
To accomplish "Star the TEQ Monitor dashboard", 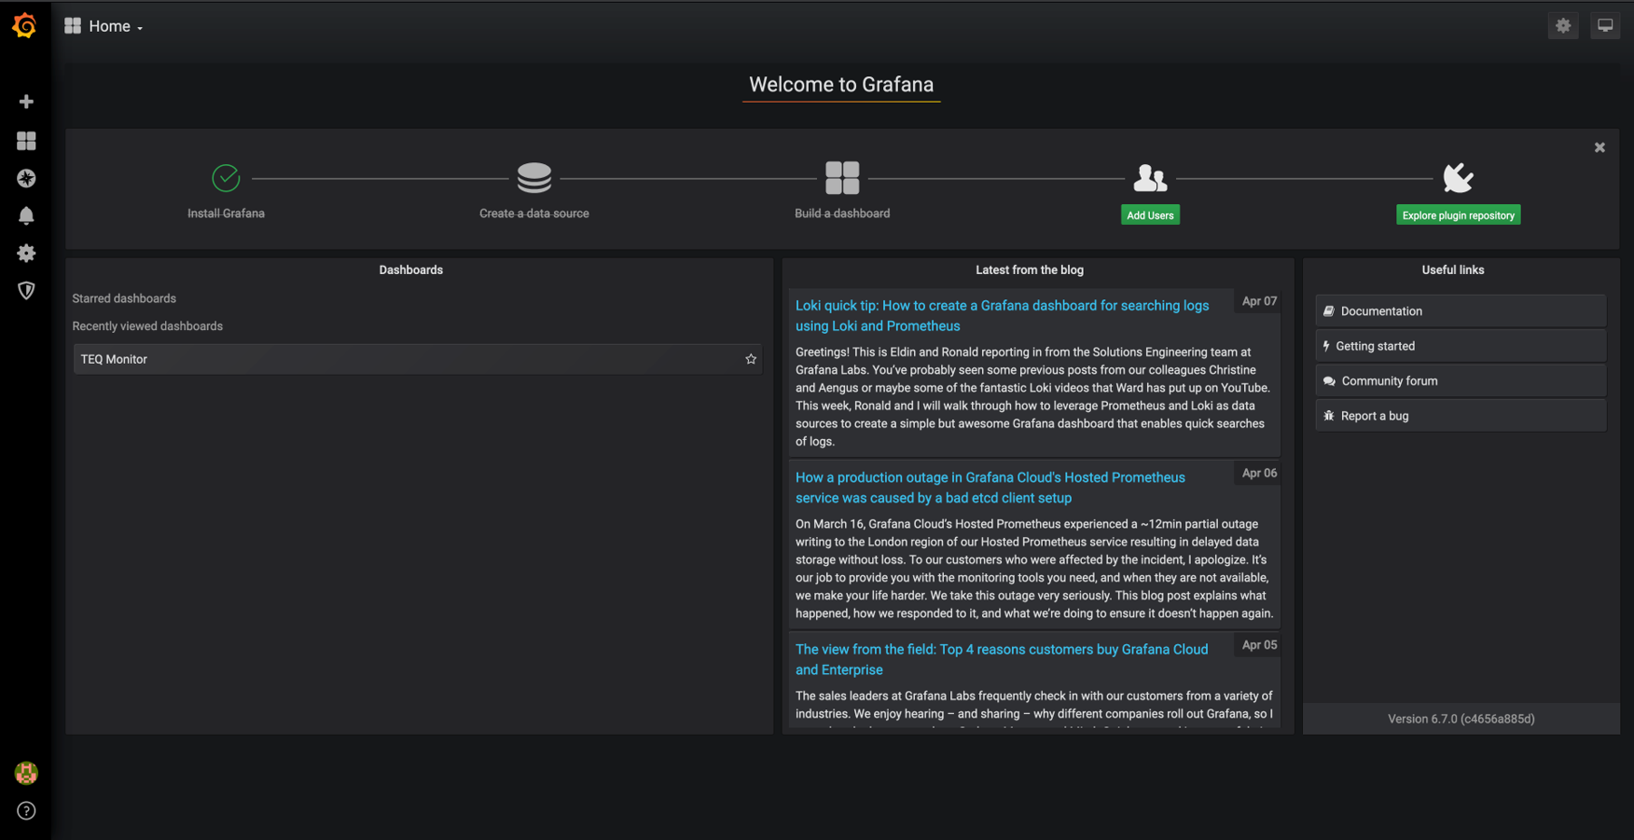I will point(751,359).
